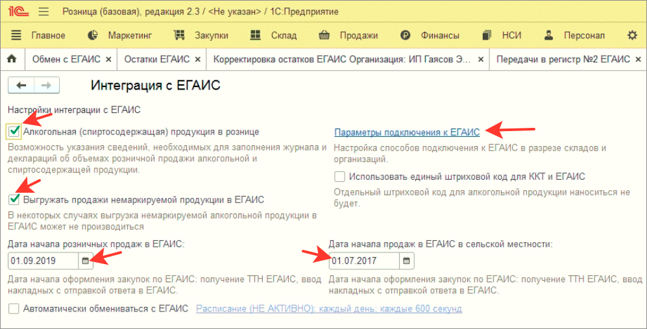This screenshot has height=329, width=647.
Task: Navigate back with the left arrow button
Action: (21, 86)
